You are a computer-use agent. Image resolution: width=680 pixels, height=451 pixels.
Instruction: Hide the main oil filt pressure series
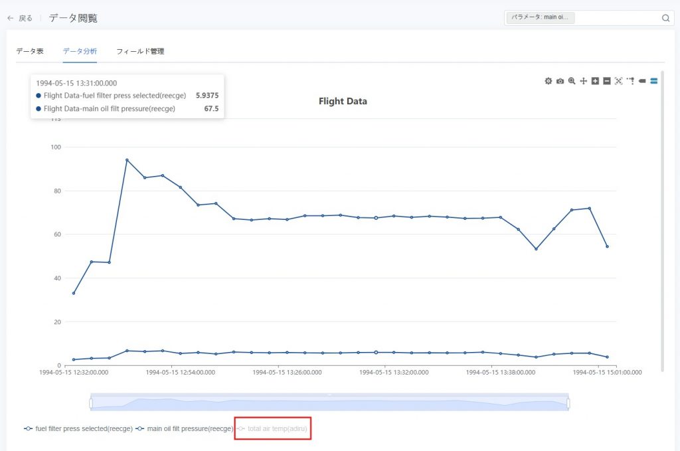[185, 429]
